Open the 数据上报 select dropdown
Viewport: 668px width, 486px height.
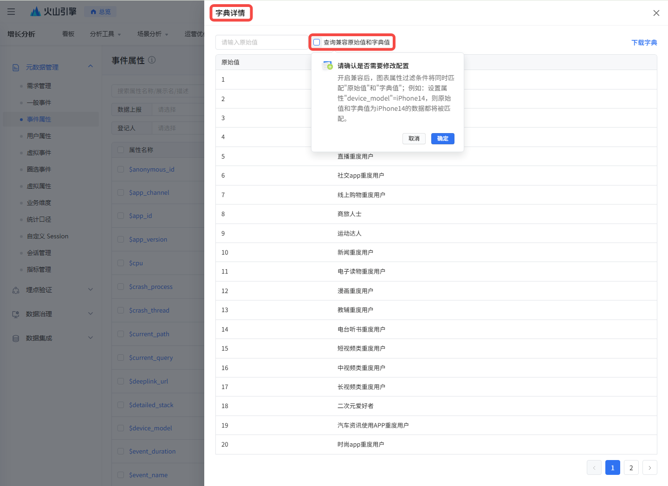pos(178,109)
